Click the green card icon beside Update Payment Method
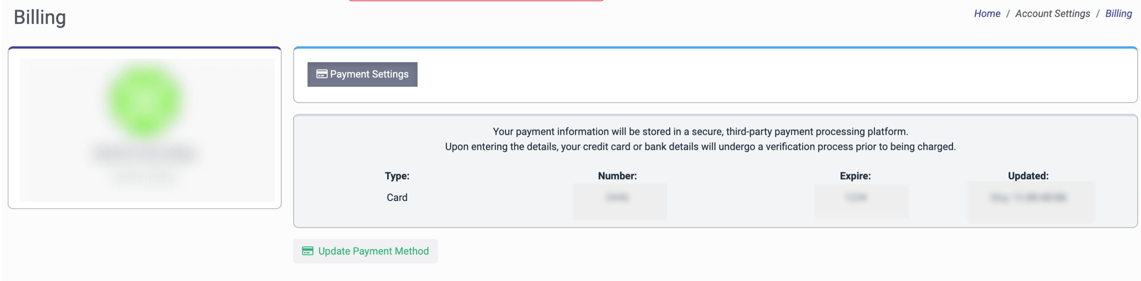The image size is (1141, 281). click(307, 251)
